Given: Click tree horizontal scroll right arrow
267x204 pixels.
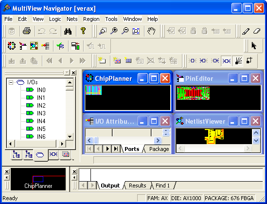Looking at the screenshot, I should tap(62, 144).
